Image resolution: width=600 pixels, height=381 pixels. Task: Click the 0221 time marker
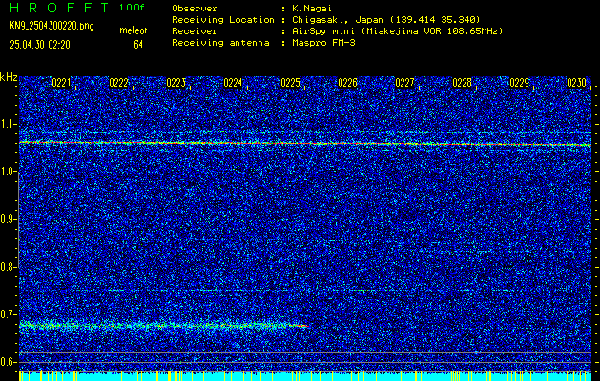[61, 83]
